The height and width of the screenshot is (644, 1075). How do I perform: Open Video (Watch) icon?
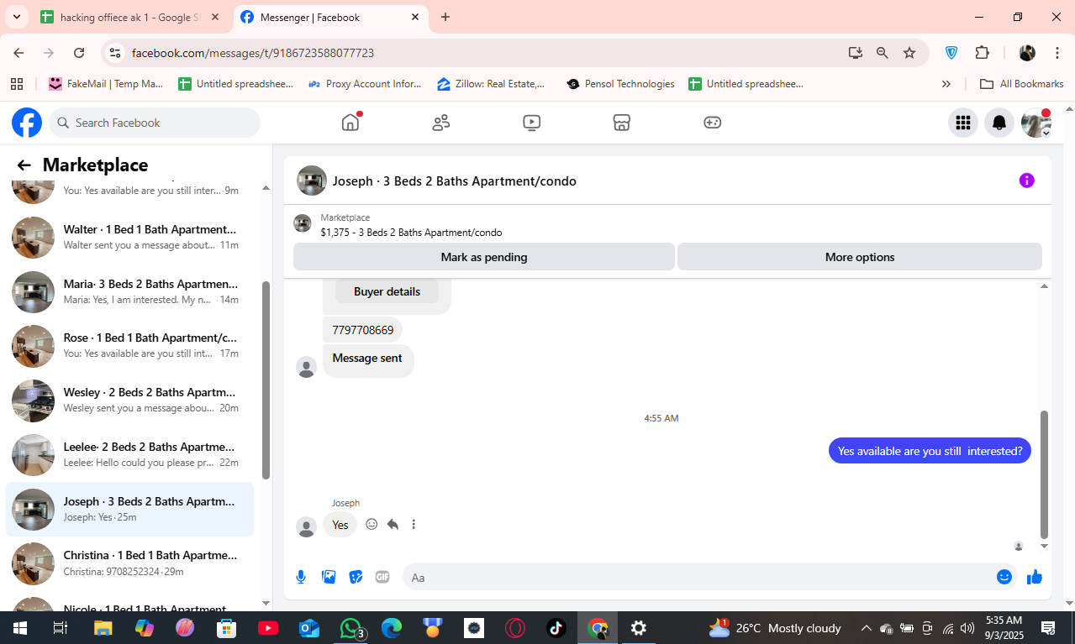531,123
